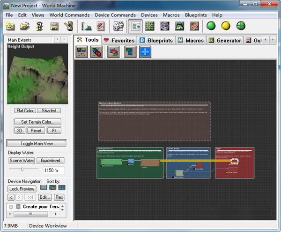Image resolution: width=281 pixels, height=232 pixels.
Task: Switch to the Device Workview icon
Action: coord(135,26)
